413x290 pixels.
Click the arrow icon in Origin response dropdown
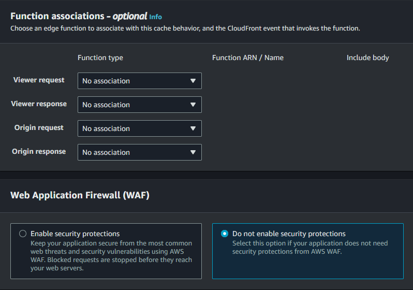tap(193, 152)
